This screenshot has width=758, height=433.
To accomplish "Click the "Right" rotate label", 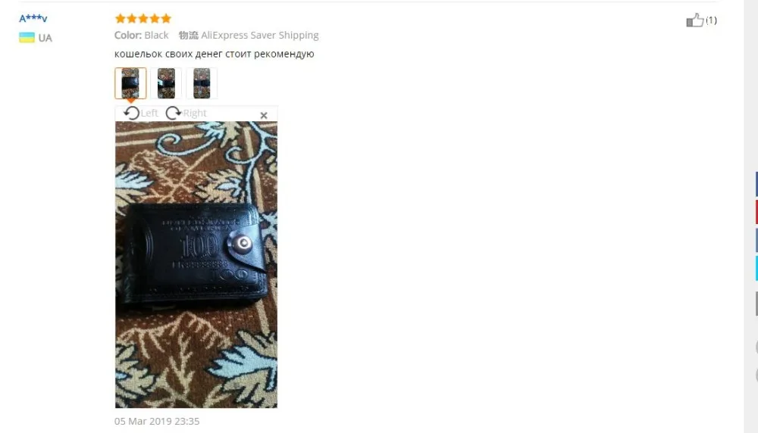I will [194, 113].
